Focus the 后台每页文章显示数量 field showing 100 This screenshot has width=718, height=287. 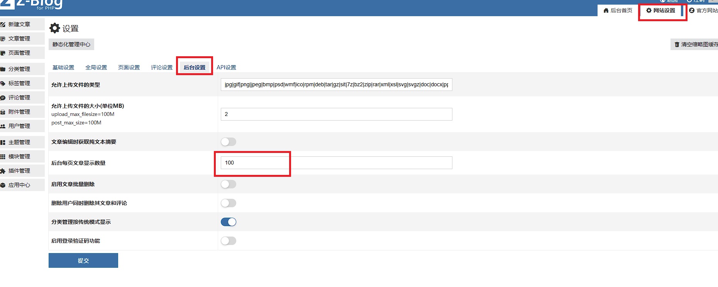336,163
